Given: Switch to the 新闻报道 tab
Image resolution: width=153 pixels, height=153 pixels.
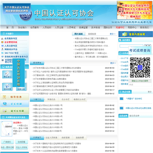Looking at the screenshot, I should 92,34.
